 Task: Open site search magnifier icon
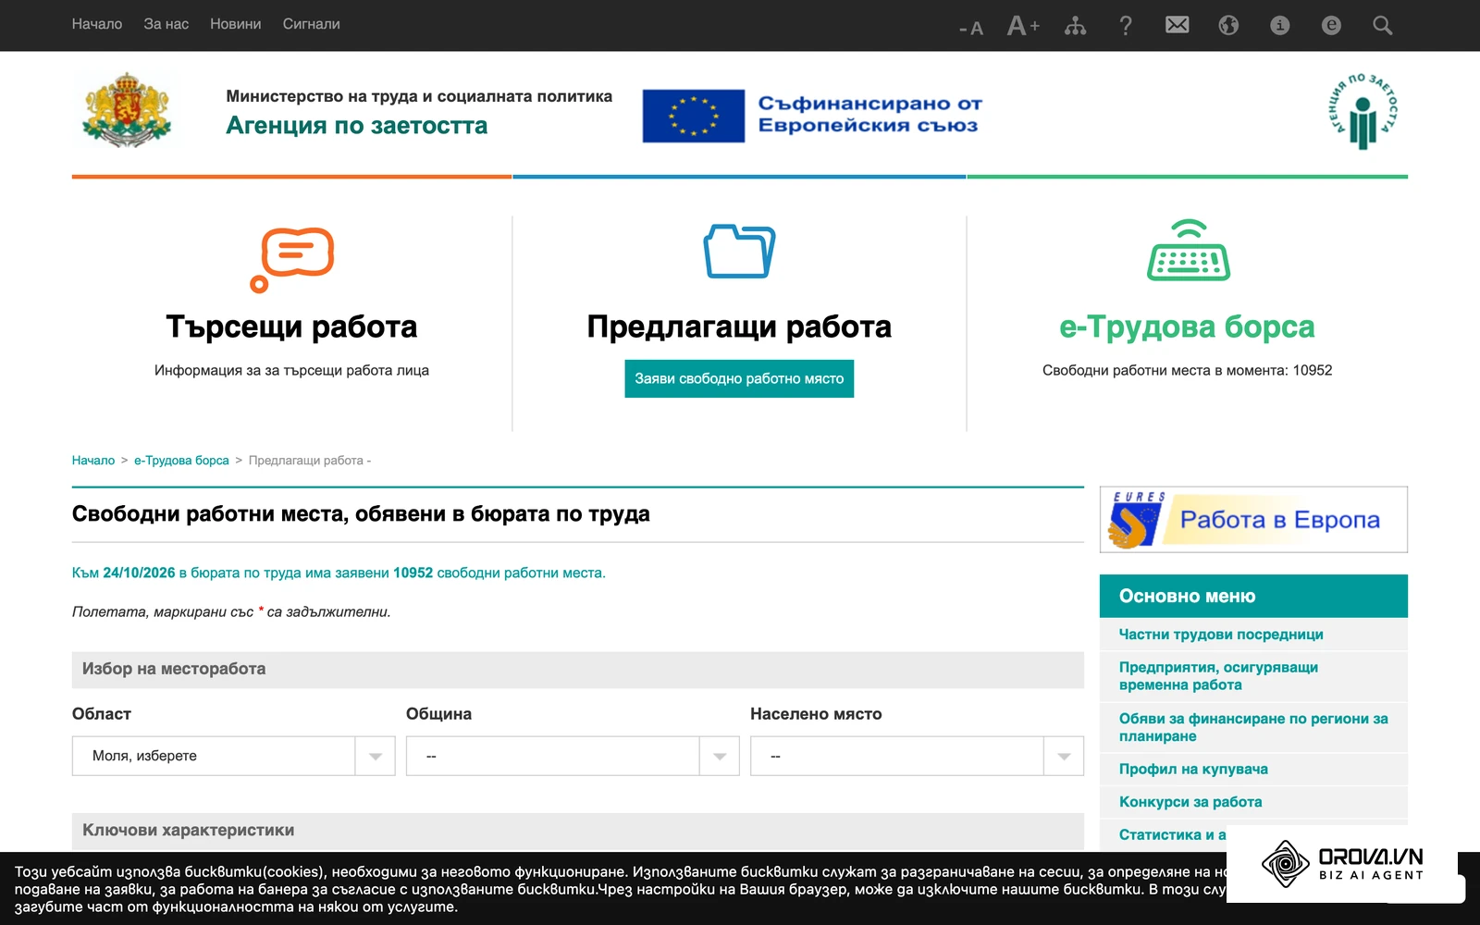point(1383,25)
